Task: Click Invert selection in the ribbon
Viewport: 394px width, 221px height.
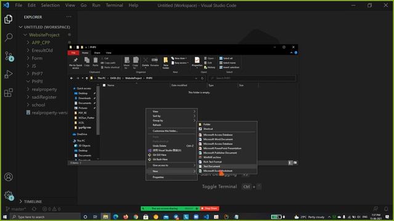Action: pyautogui.click(x=230, y=67)
